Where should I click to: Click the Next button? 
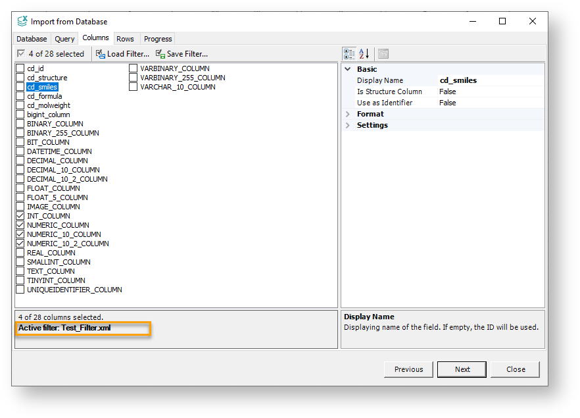pos(462,369)
